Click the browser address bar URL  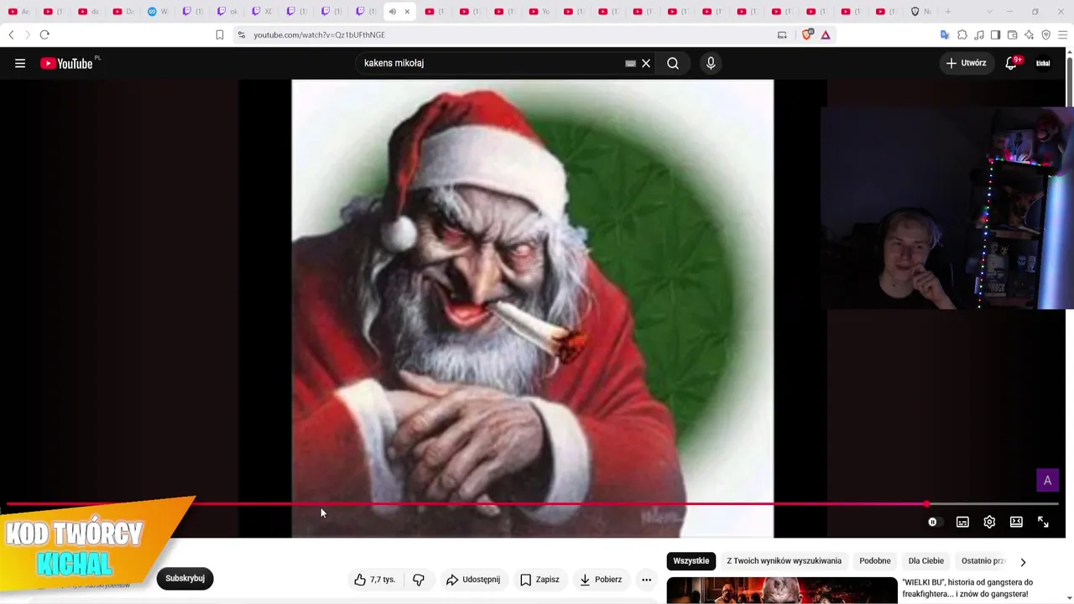click(x=320, y=35)
